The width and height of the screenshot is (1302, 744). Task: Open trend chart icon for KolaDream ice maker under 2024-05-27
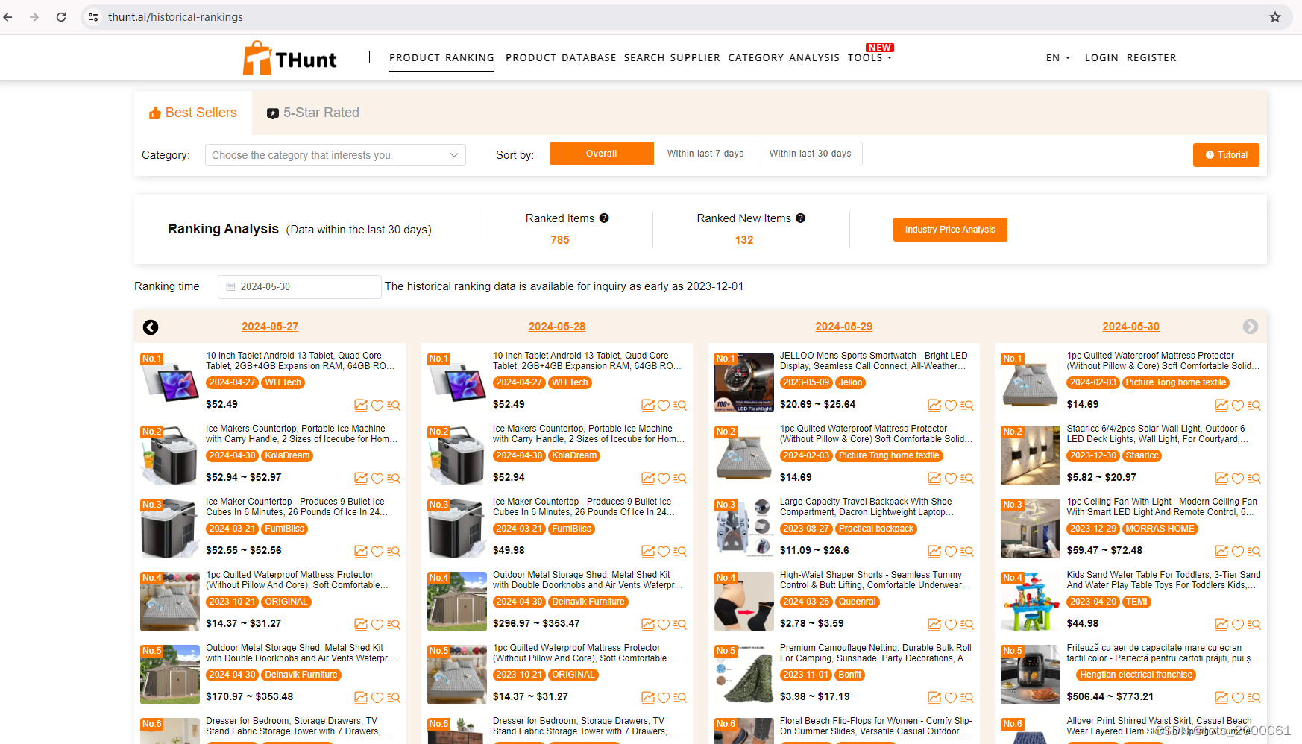tap(361, 479)
